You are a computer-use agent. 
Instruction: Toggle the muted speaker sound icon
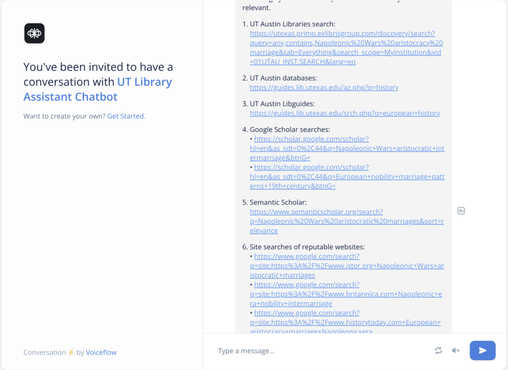point(455,351)
